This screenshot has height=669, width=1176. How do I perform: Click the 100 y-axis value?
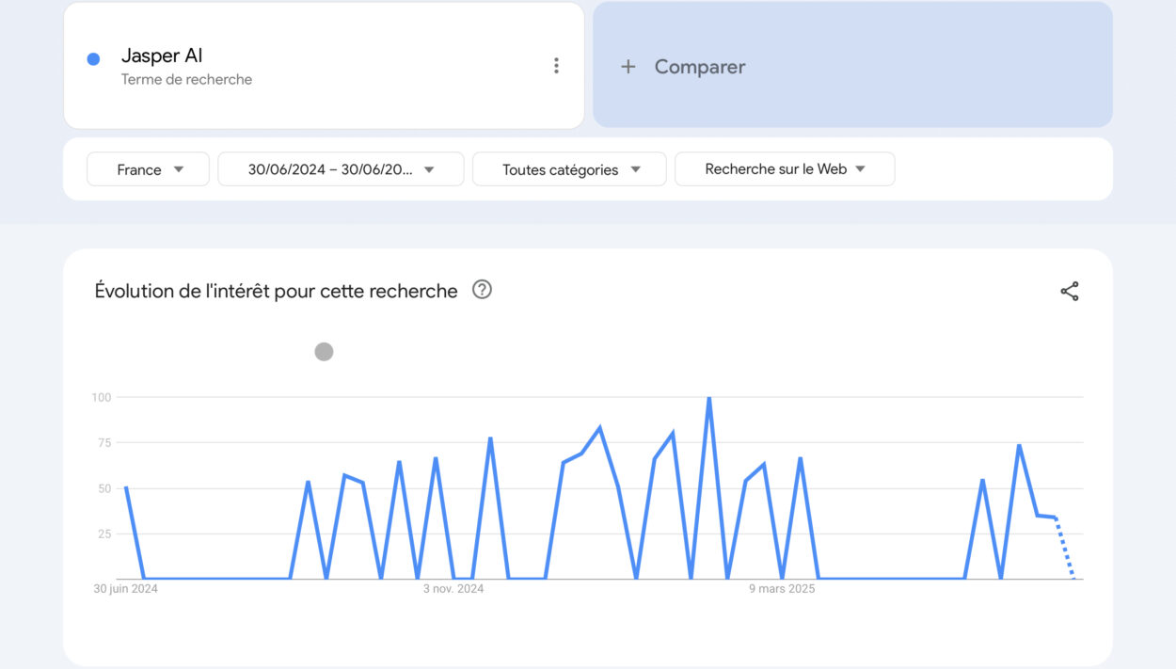coord(102,398)
